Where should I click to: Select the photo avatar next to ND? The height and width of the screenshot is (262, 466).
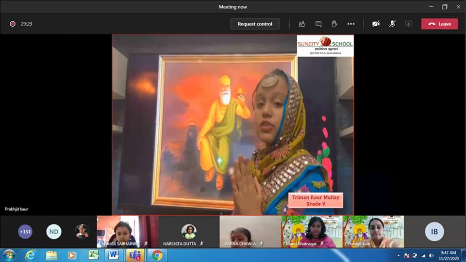pos(83,232)
